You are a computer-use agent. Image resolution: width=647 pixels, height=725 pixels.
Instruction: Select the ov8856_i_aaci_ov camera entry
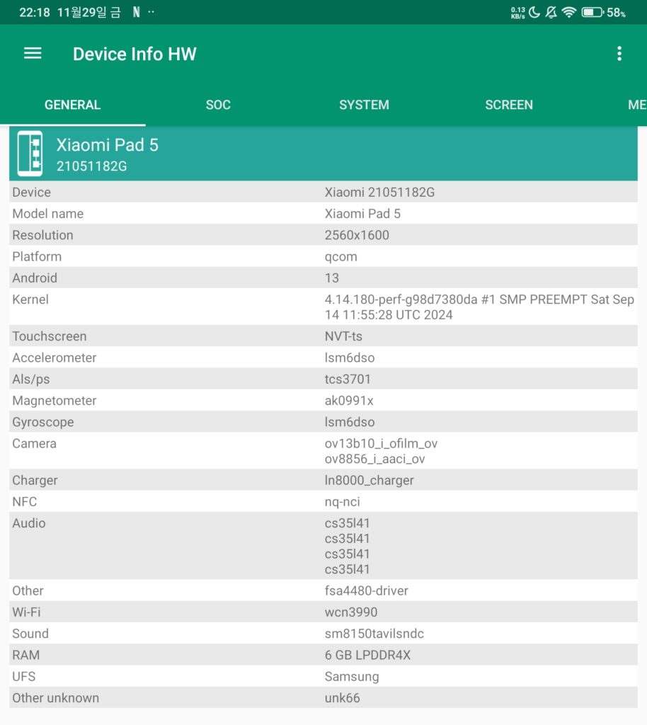[374, 459]
